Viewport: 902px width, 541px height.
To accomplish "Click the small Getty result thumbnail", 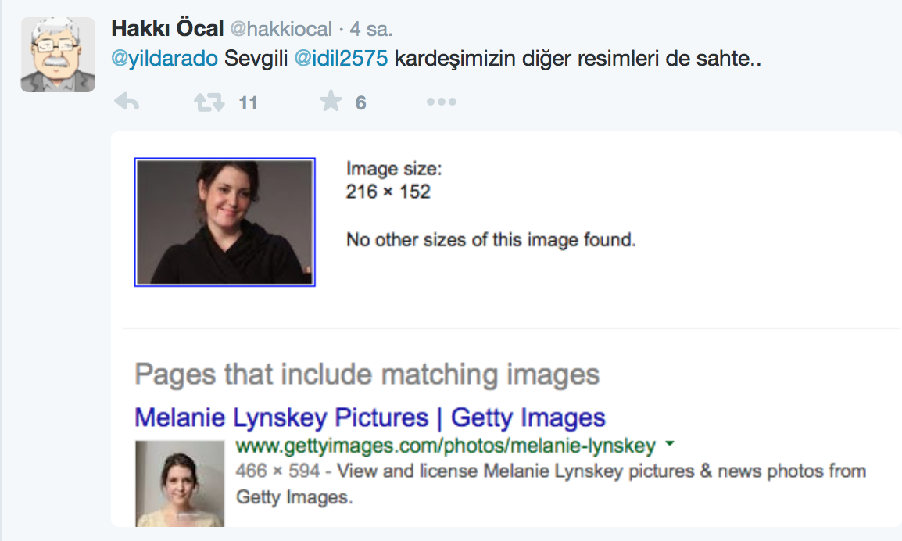I will [x=179, y=483].
